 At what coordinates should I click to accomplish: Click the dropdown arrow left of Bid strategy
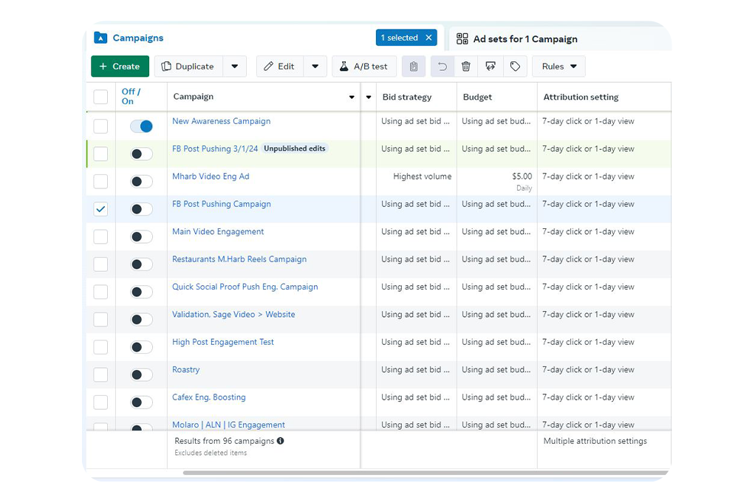pyautogui.click(x=369, y=97)
